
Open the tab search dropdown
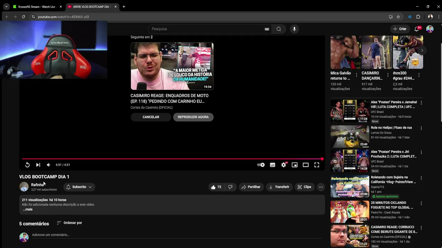click(6, 7)
